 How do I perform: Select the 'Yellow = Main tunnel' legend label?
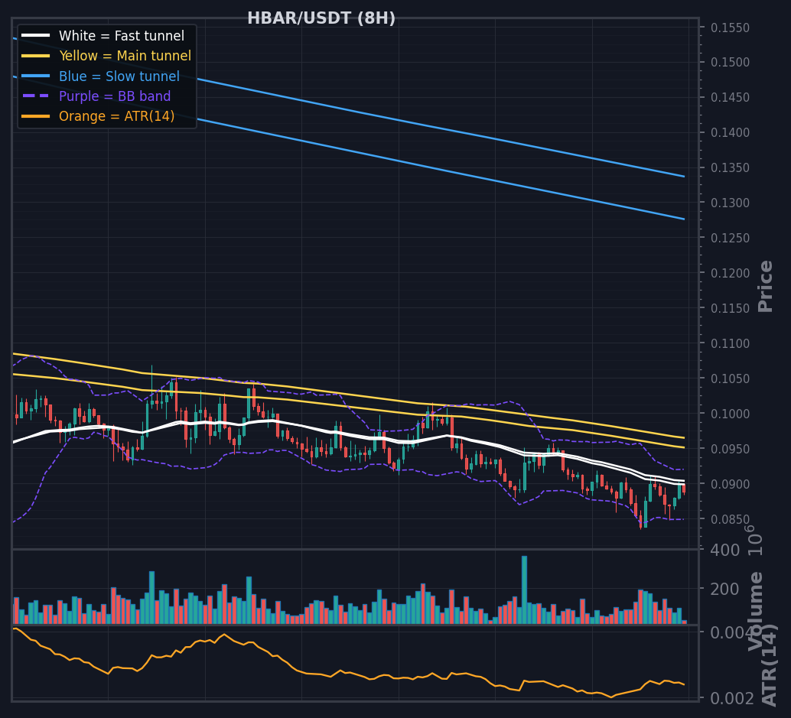pyautogui.click(x=125, y=56)
